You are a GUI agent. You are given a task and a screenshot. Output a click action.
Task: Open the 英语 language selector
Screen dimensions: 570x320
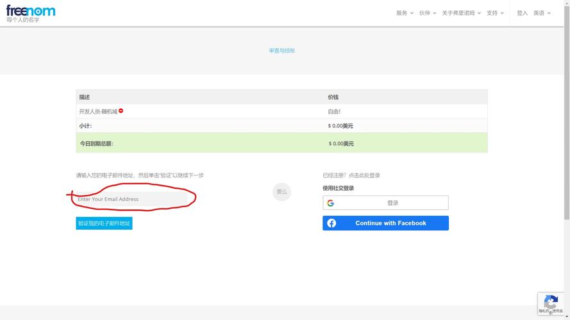coord(542,13)
